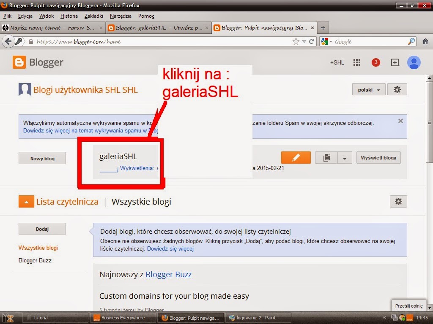The image size is (433, 324).
Task: Open the Google apps grid icon
Action: point(357,62)
